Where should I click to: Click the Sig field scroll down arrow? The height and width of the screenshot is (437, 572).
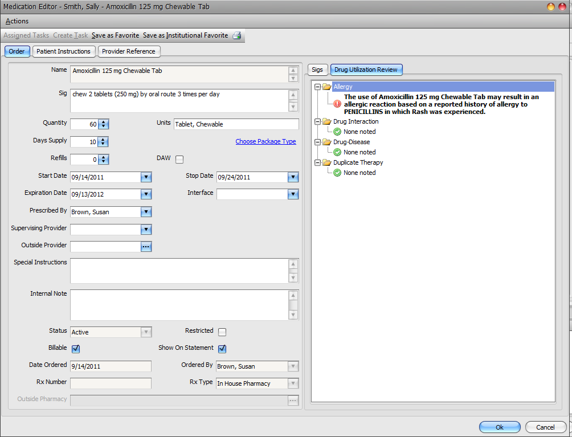point(293,107)
